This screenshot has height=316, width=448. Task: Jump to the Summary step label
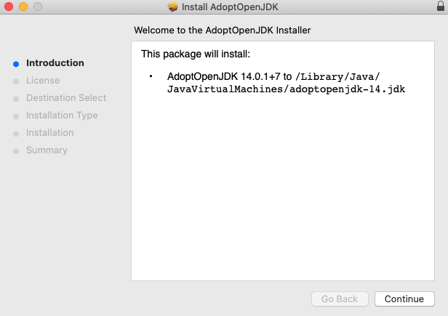coord(47,150)
